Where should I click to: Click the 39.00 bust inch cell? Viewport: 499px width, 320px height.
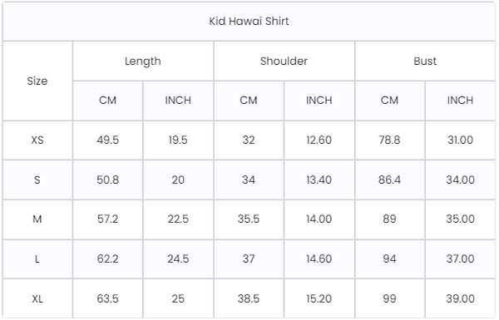tap(460, 298)
